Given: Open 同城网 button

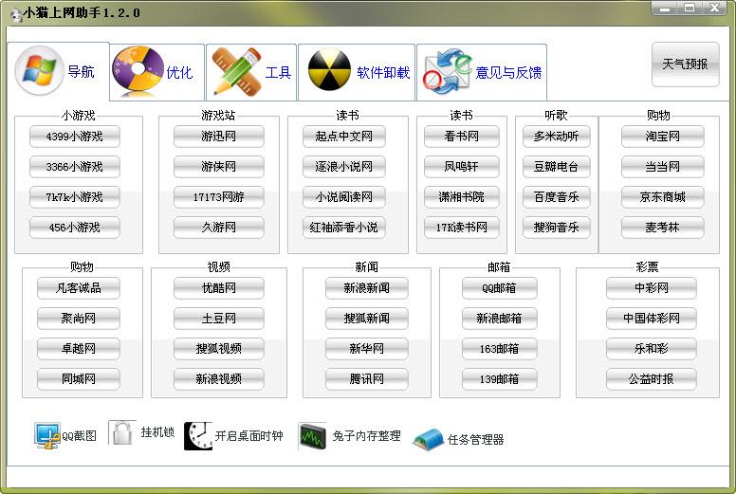Looking at the screenshot, I should click(79, 379).
